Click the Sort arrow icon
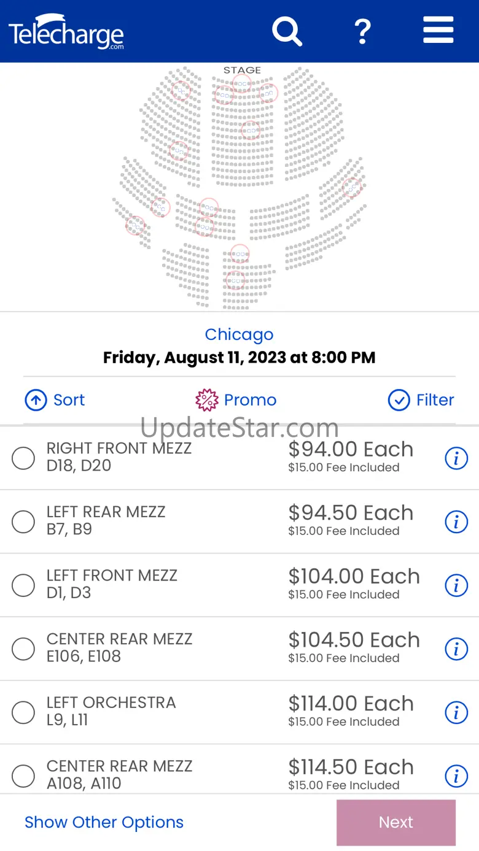Screen dimensions: 479x851 pyautogui.click(x=36, y=400)
